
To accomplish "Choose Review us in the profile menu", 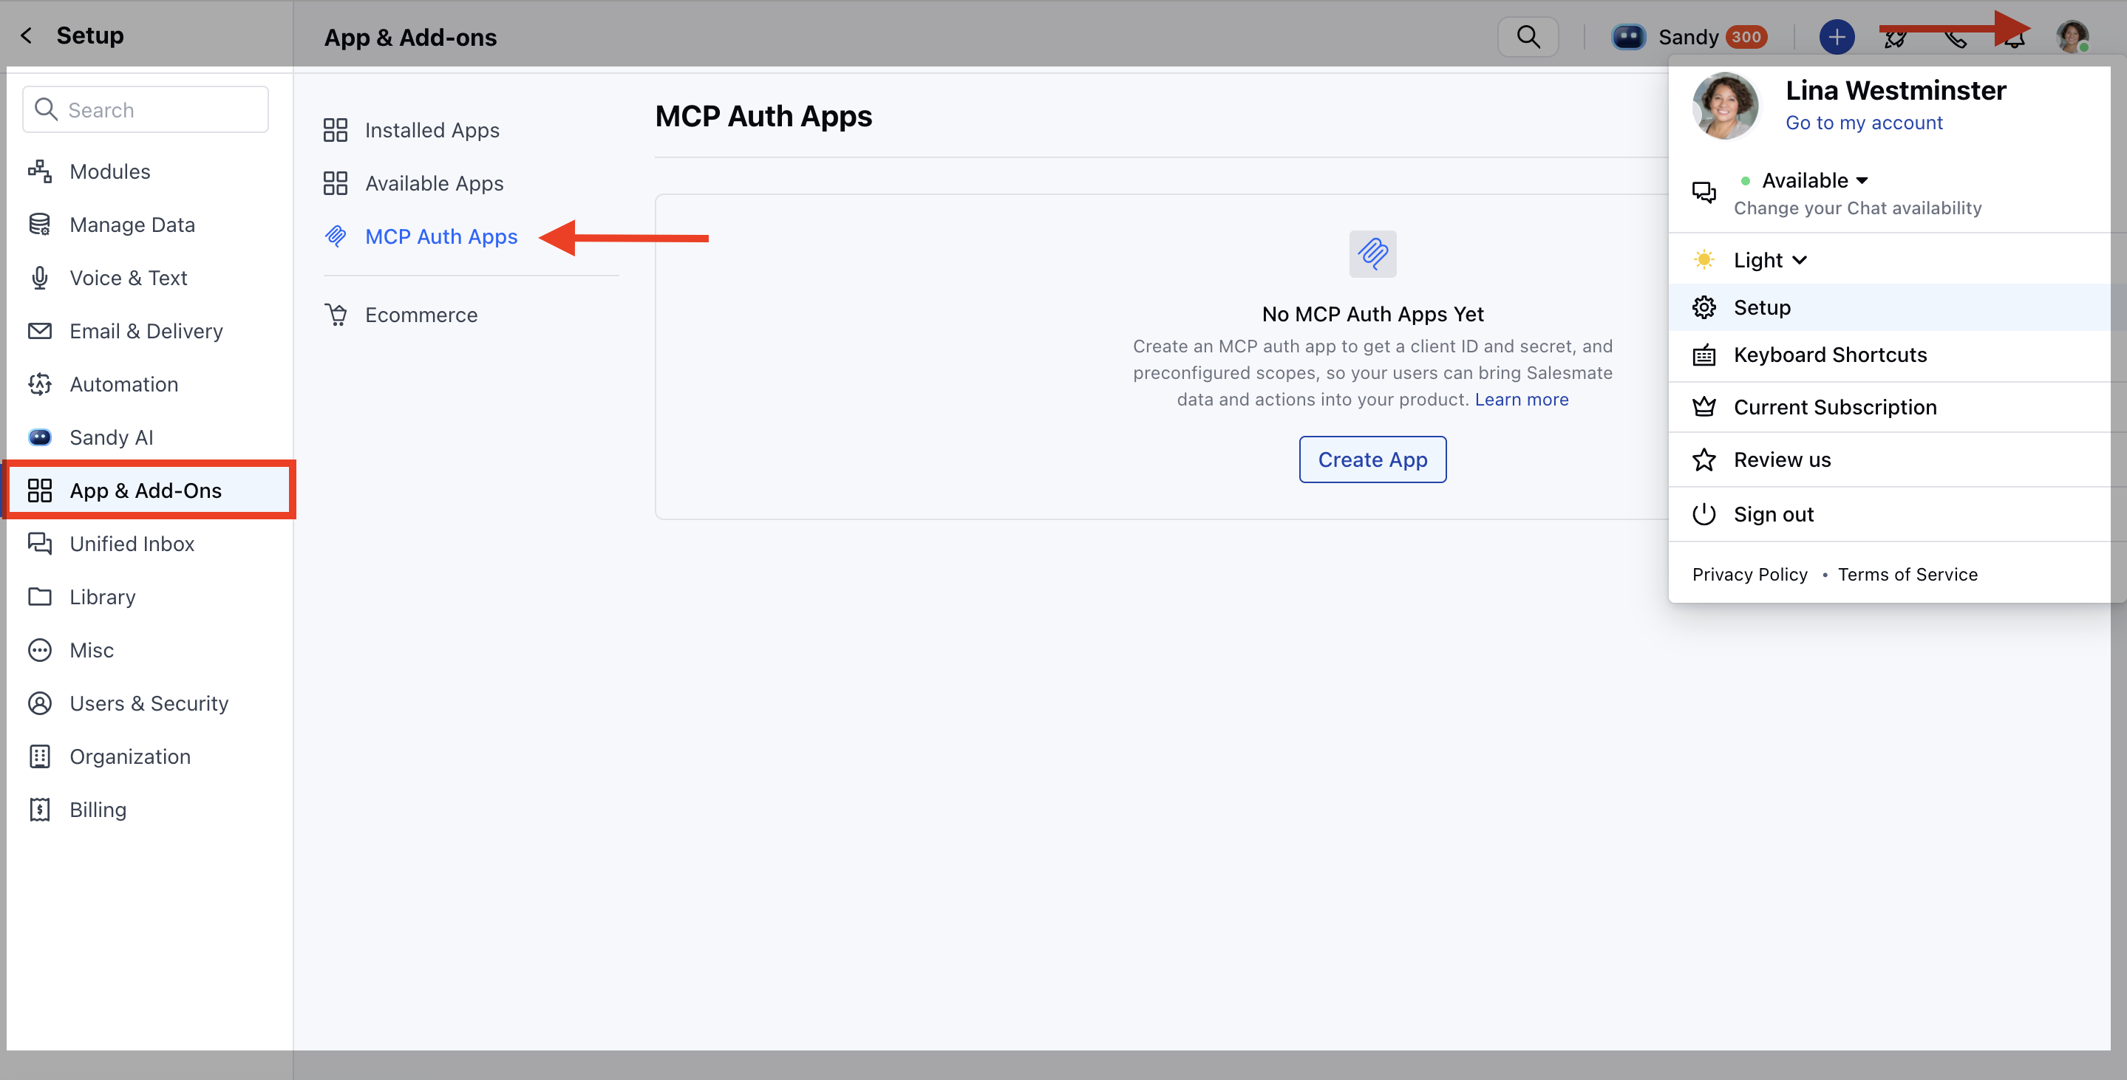I will (1897, 459).
